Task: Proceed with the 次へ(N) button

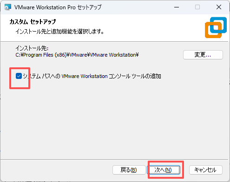Action: click(164, 170)
